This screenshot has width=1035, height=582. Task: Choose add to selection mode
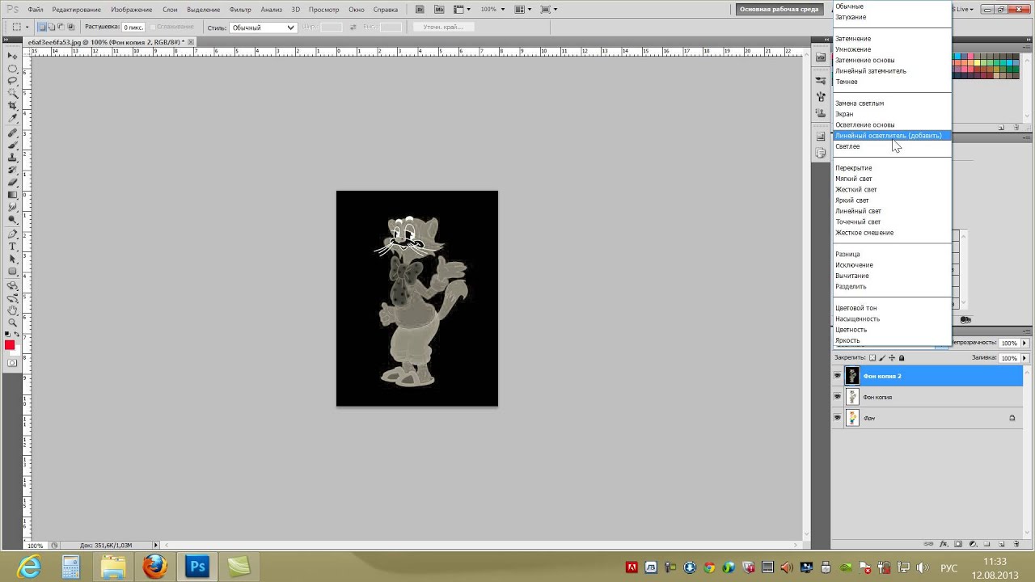click(52, 27)
